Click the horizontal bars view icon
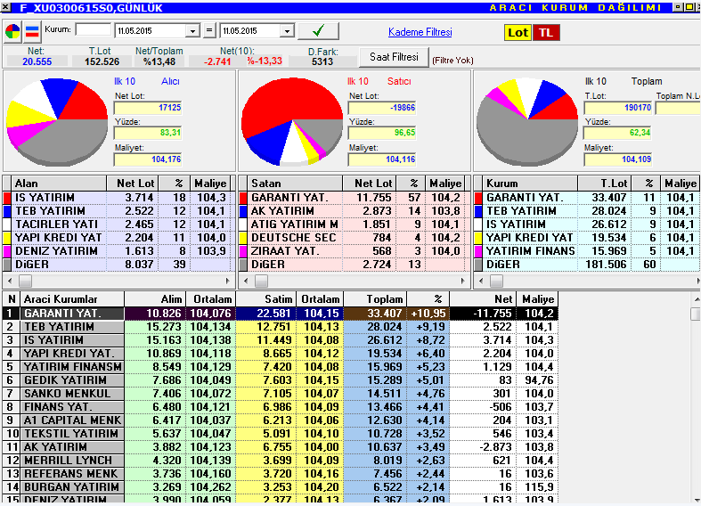 click(x=32, y=32)
